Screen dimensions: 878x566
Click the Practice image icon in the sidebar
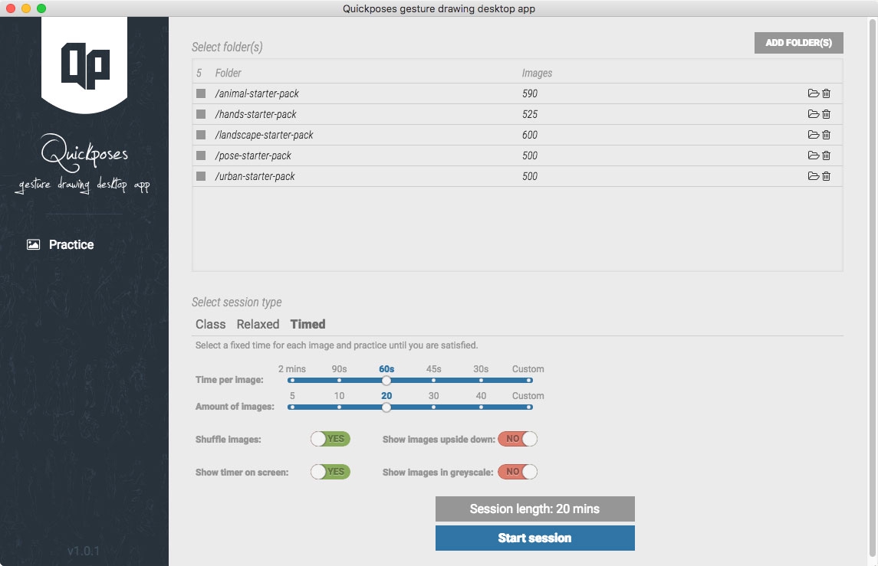coord(33,245)
